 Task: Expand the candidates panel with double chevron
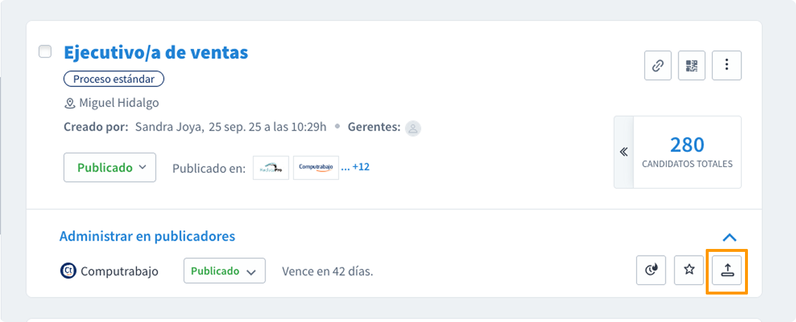(624, 152)
